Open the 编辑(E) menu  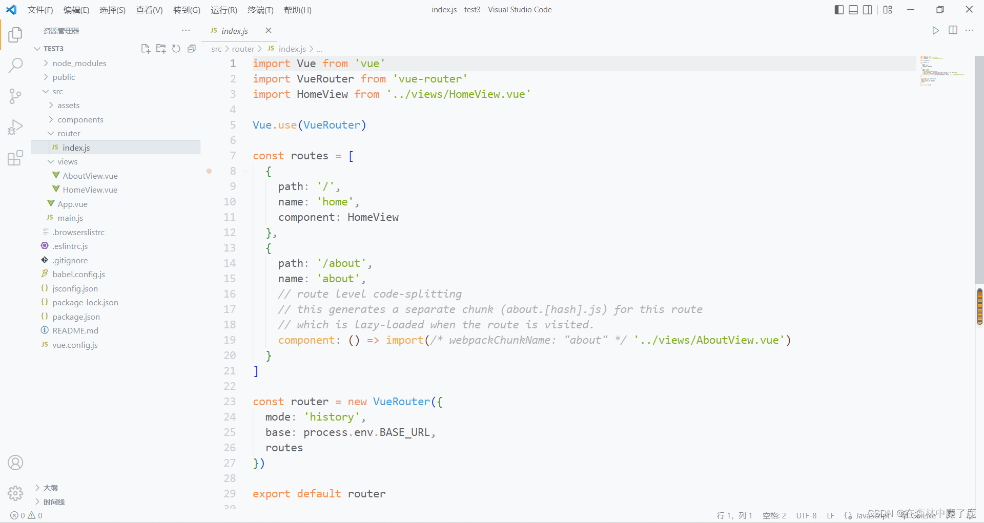pos(76,10)
